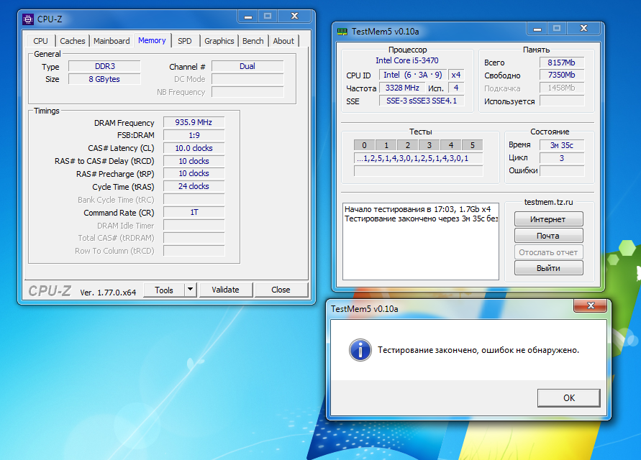The height and width of the screenshot is (460, 641).
Task: Click the 3м 35с time value
Action: 562,145
